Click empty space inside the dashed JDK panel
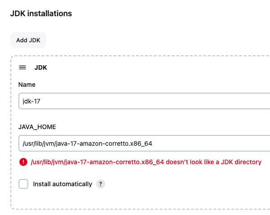270x215 pixels. (x=155, y=198)
